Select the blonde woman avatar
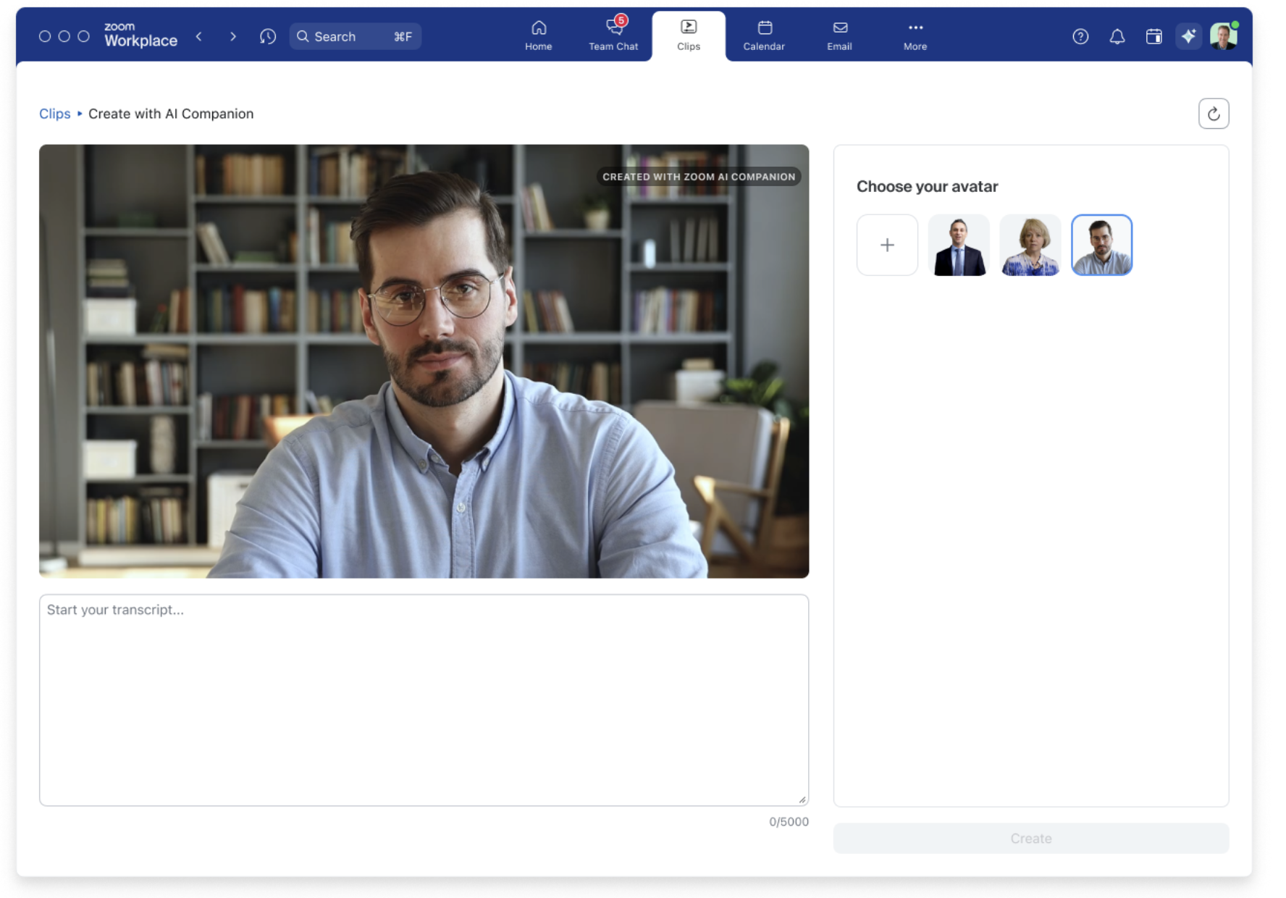 [1030, 245]
